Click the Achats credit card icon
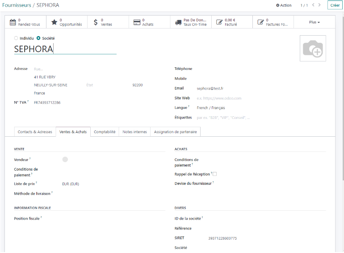This screenshot has height=253, width=344. pos(137,22)
